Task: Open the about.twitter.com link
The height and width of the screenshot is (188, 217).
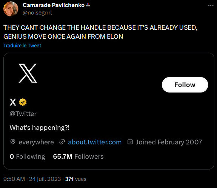Action: point(95,142)
